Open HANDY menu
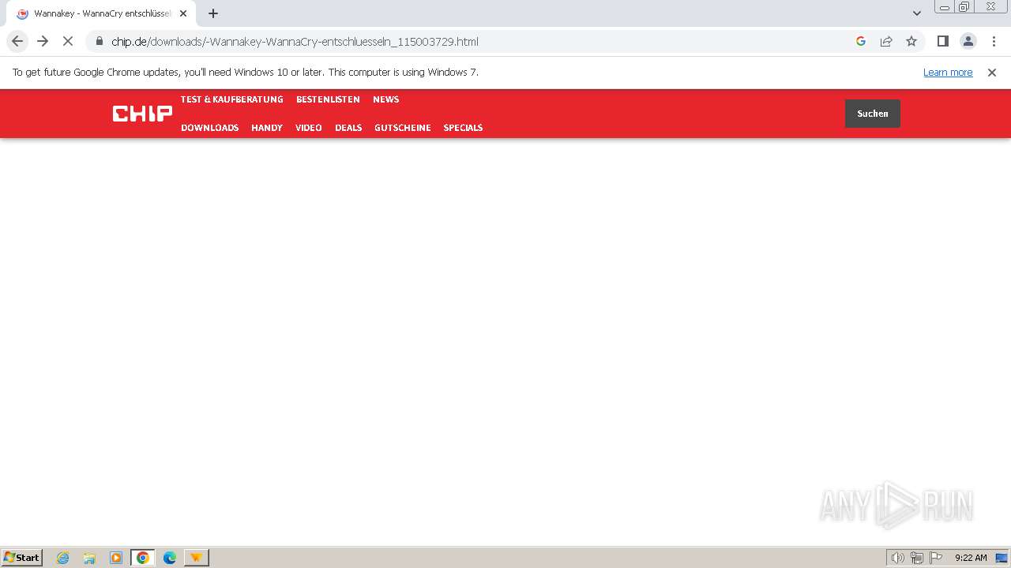This screenshot has width=1011, height=568. click(267, 128)
